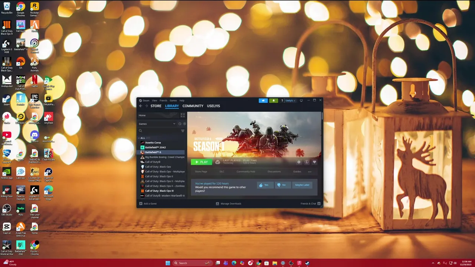This screenshot has width=475, height=267.
Task: Open the Community Hub link
Action: click(x=246, y=172)
